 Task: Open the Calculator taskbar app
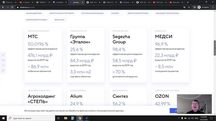coord(73,118)
